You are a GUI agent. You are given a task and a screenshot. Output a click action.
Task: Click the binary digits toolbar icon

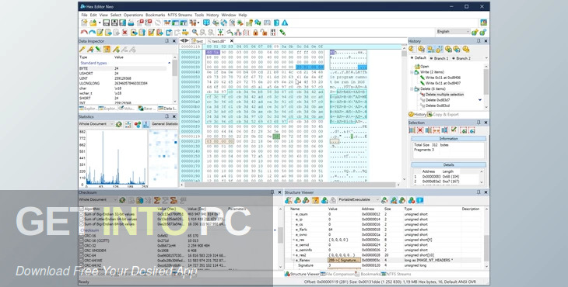coord(273,33)
